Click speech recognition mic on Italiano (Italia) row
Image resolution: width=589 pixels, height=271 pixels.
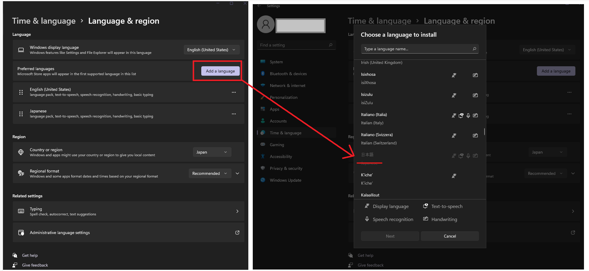coord(468,115)
